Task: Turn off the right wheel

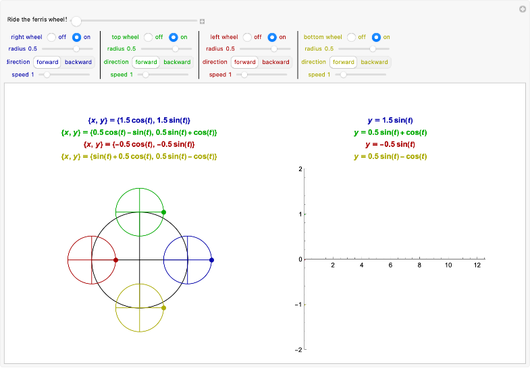Action: point(51,37)
